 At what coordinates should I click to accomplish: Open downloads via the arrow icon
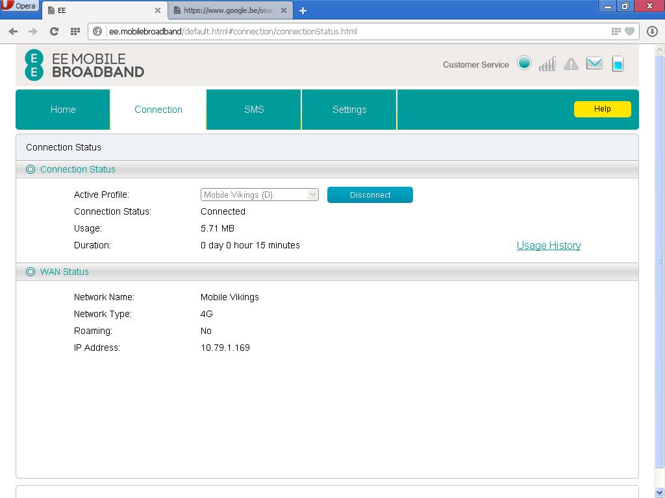click(652, 31)
